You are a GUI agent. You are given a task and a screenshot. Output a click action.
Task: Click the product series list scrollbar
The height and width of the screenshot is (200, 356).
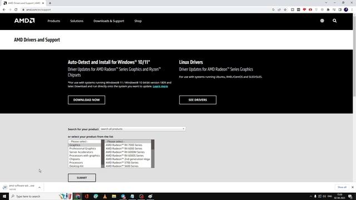point(152,154)
